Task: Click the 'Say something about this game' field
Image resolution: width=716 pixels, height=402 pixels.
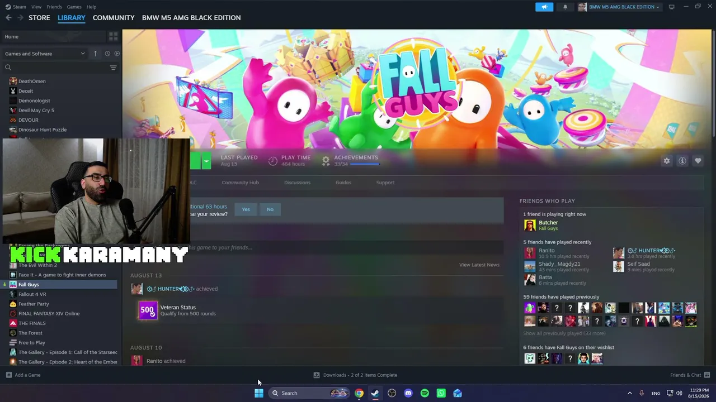Action: click(x=316, y=247)
